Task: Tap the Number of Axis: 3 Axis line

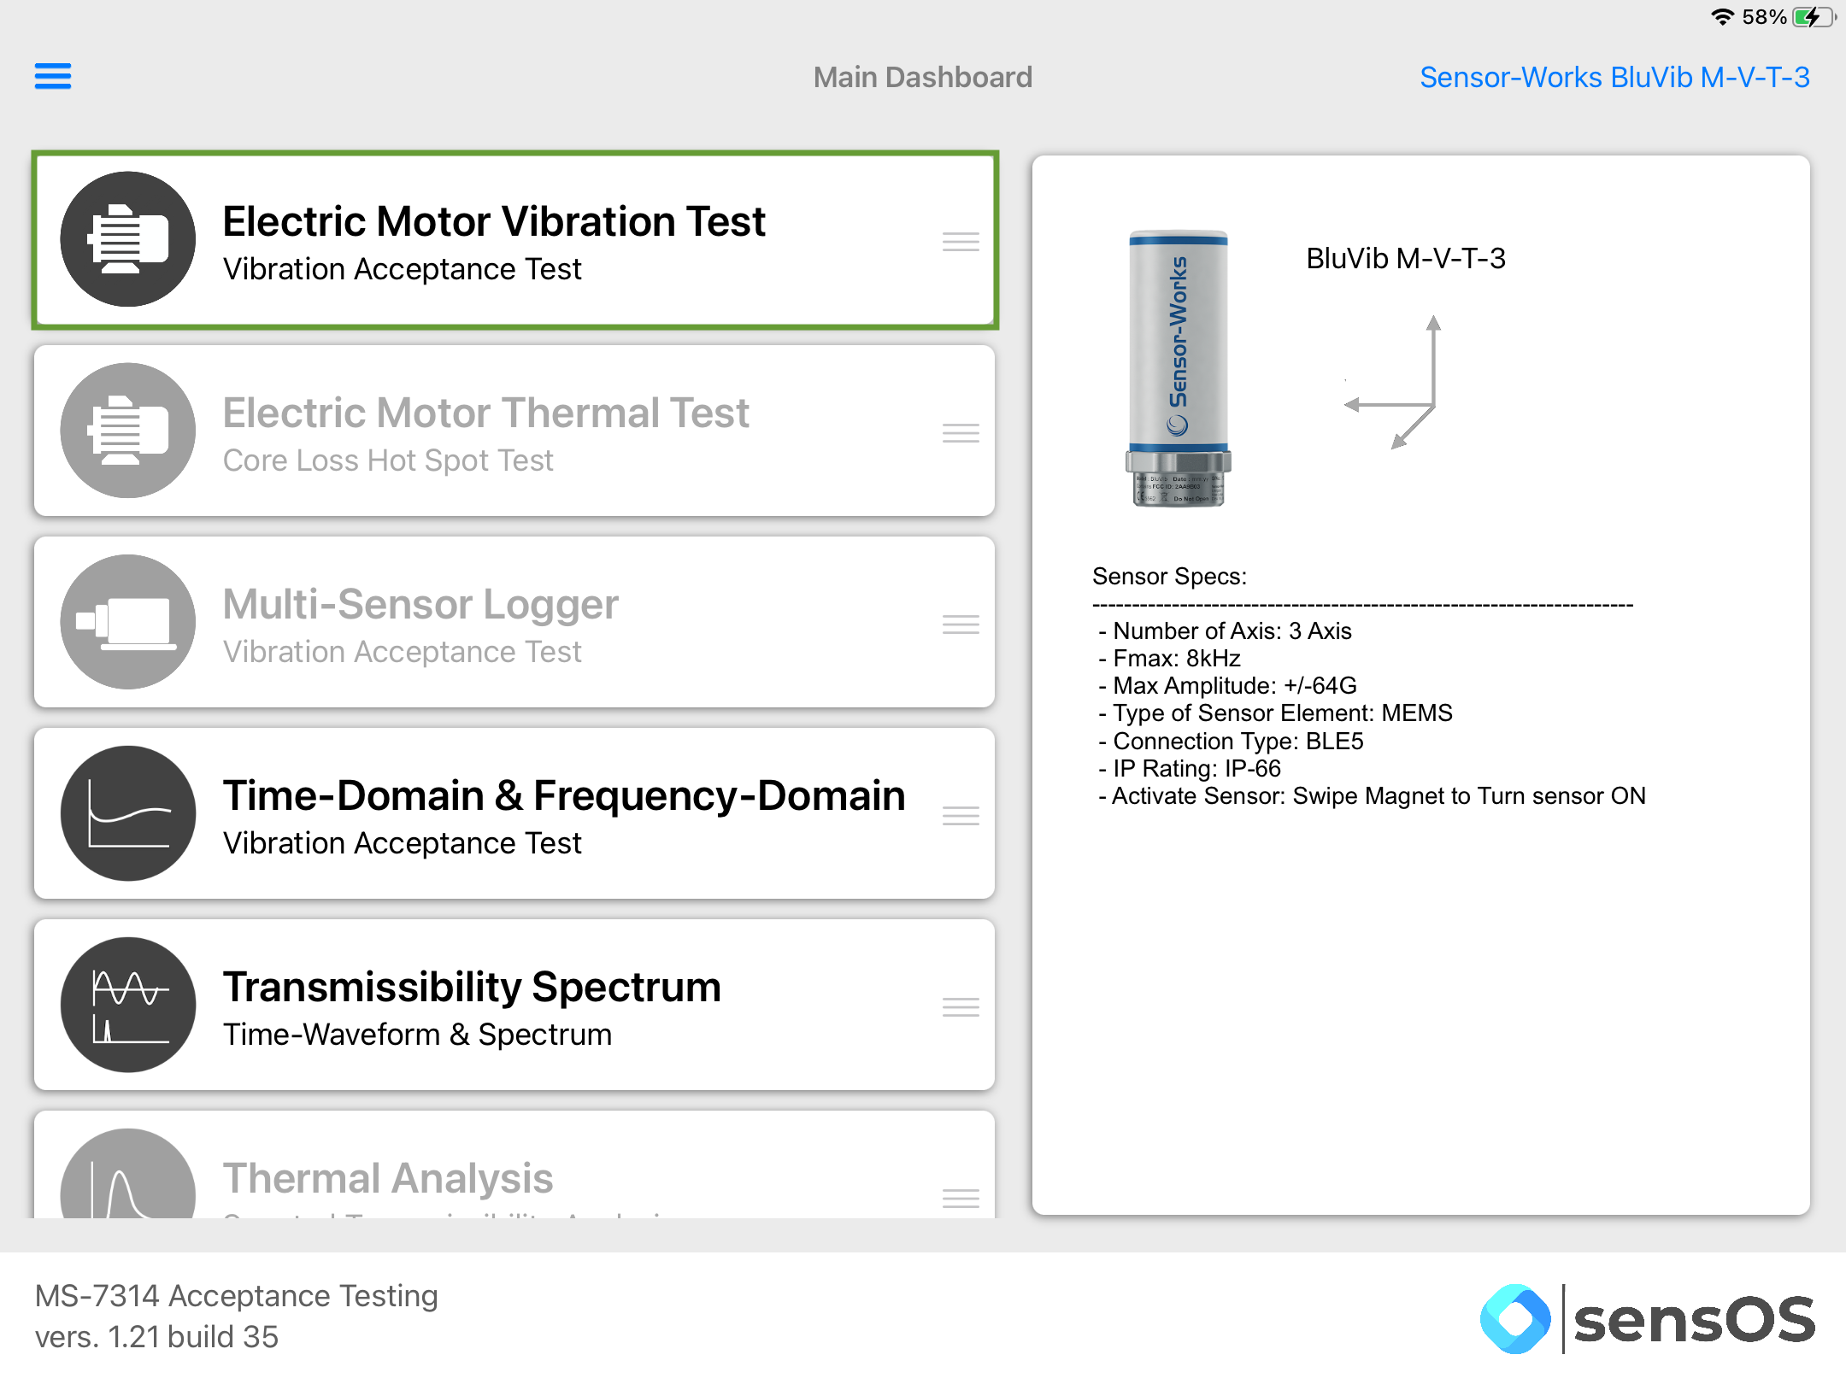Action: click(x=1226, y=631)
